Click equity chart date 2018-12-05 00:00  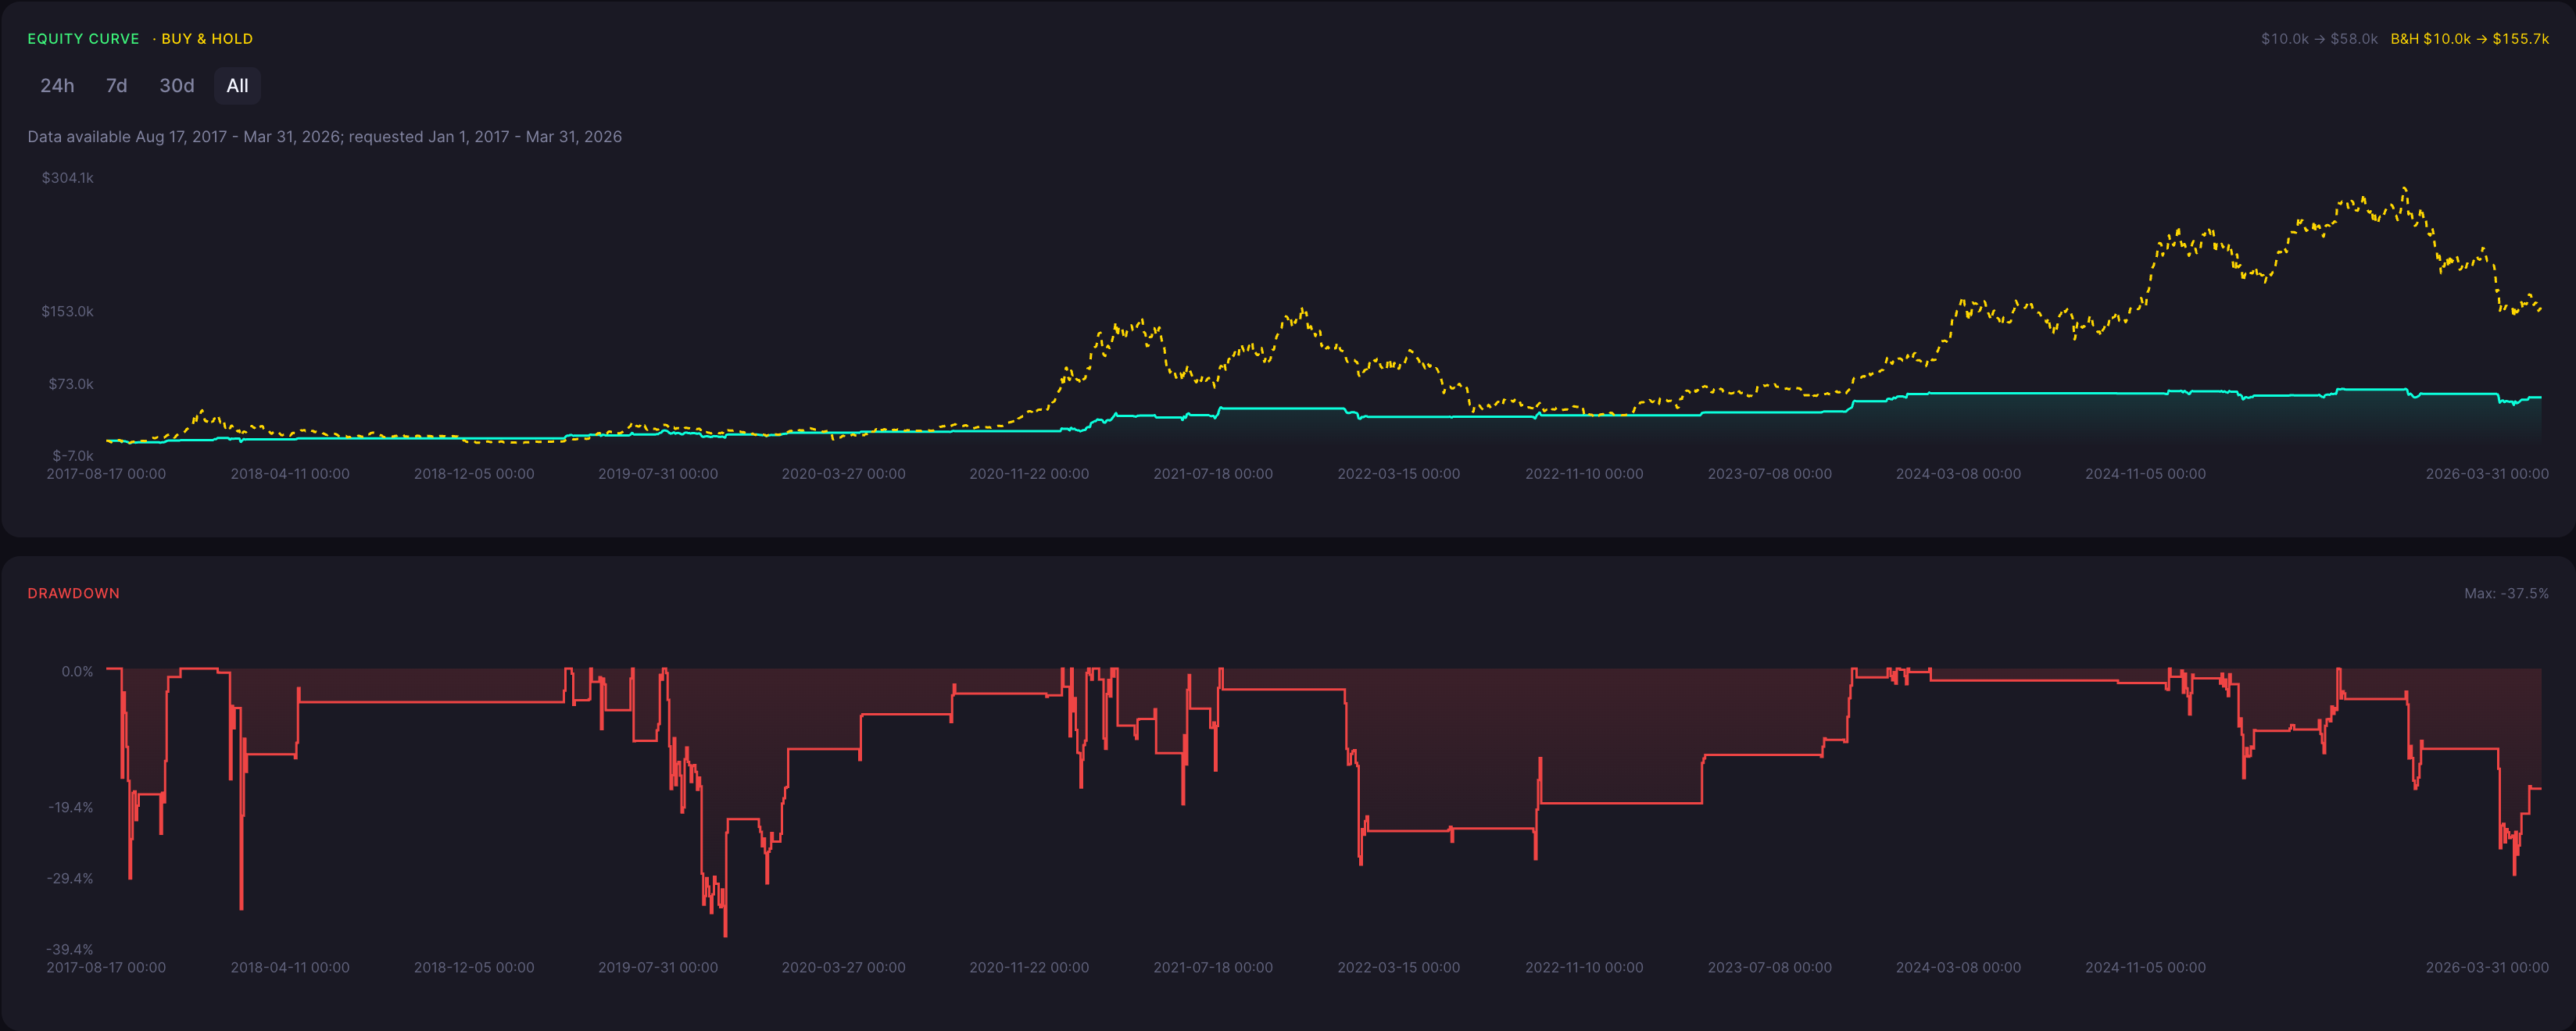474,475
